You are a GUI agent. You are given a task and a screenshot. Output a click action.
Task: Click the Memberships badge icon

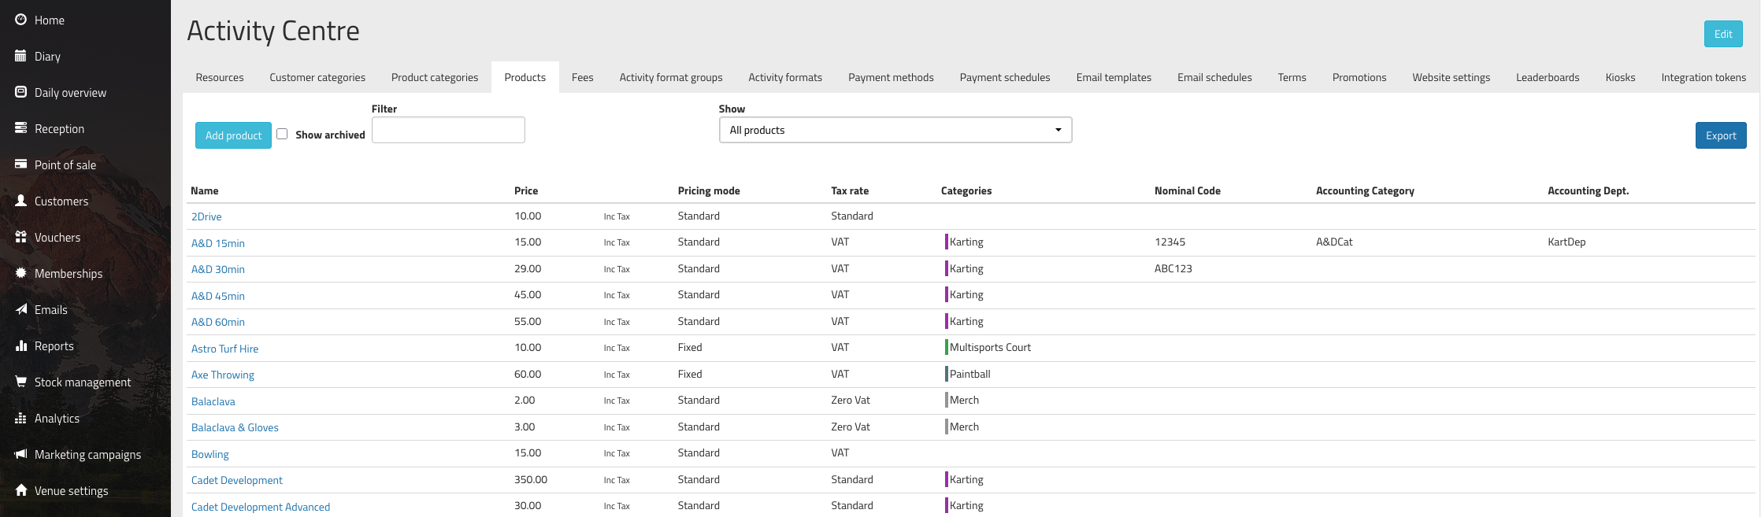21,273
